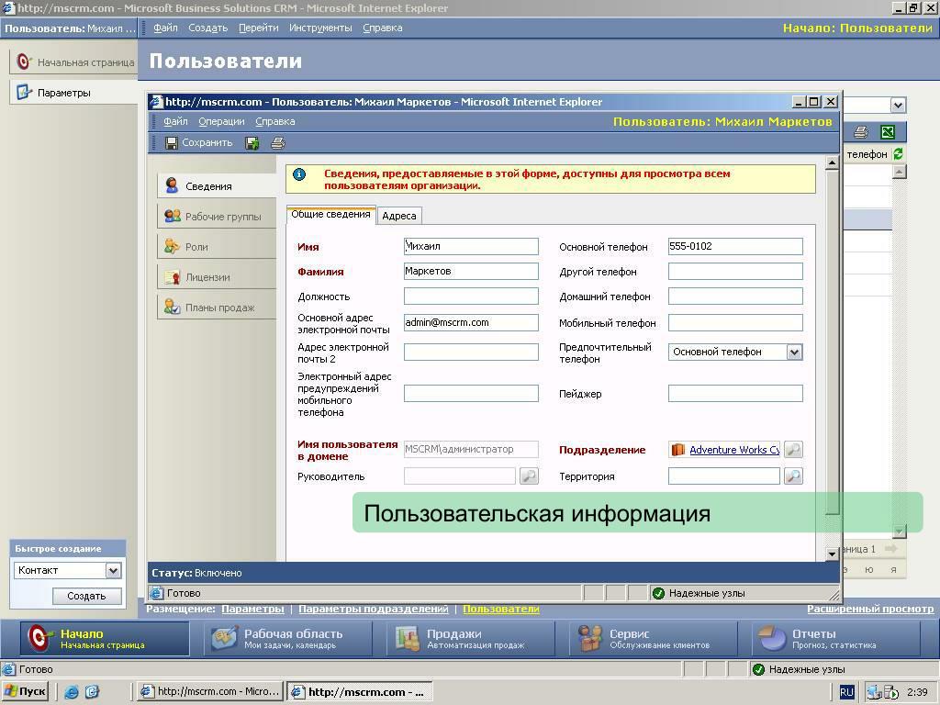The height and width of the screenshot is (705, 940).
Task: Click the Сохранить save button
Action: (199, 142)
